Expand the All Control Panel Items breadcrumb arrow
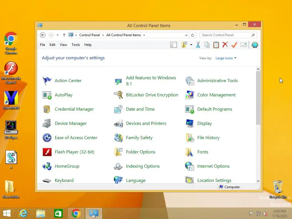This screenshot has height=219, width=292. (x=144, y=35)
